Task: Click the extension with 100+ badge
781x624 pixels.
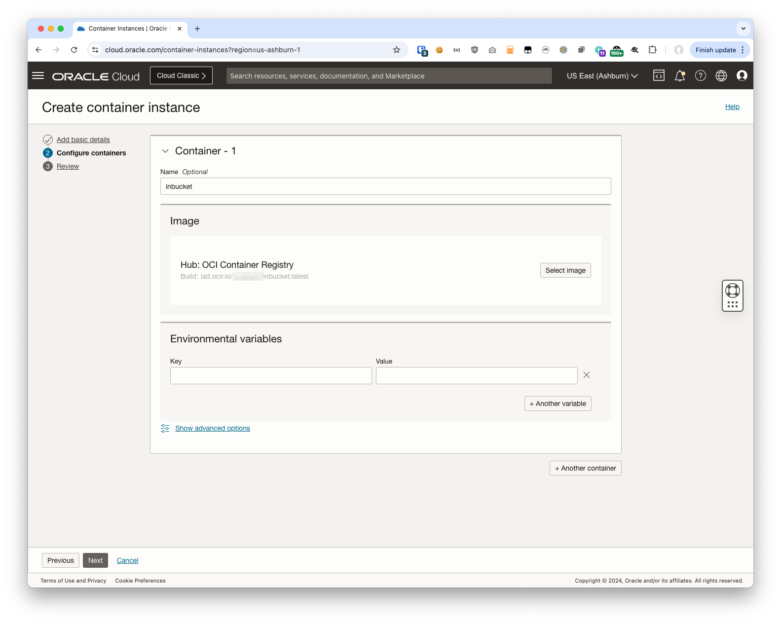Action: 617,50
